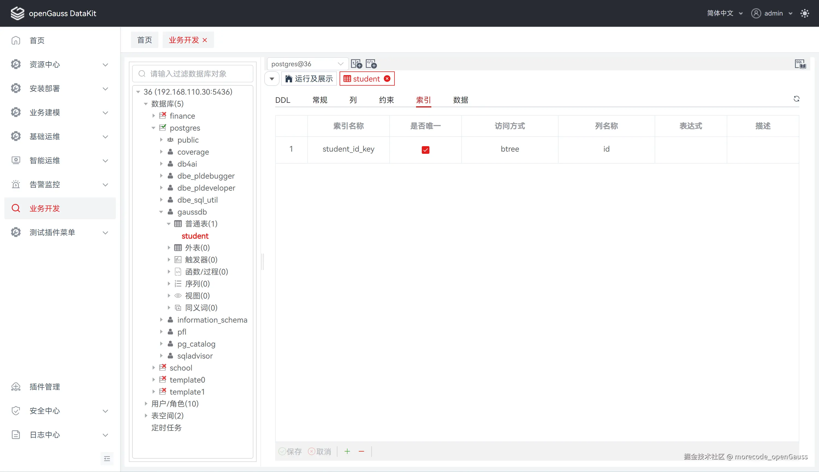The height and width of the screenshot is (472, 819).
Task: Click the 保存 button
Action: coord(290,451)
